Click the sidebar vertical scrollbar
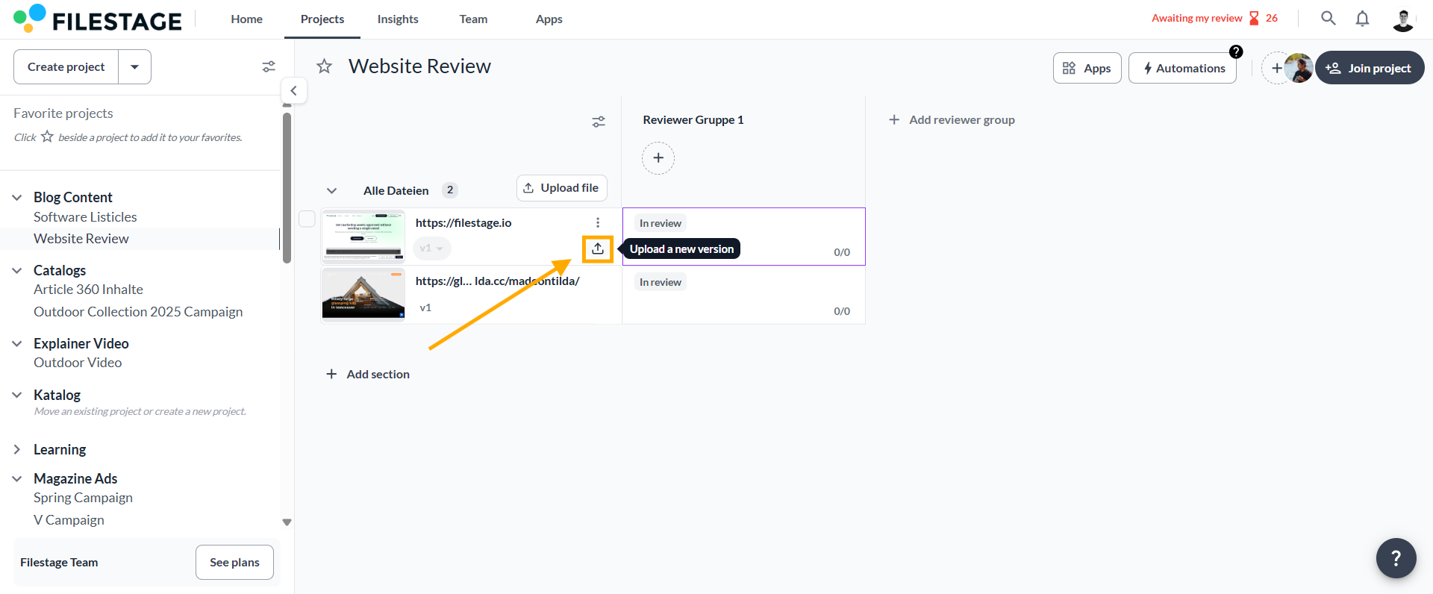 (287, 187)
